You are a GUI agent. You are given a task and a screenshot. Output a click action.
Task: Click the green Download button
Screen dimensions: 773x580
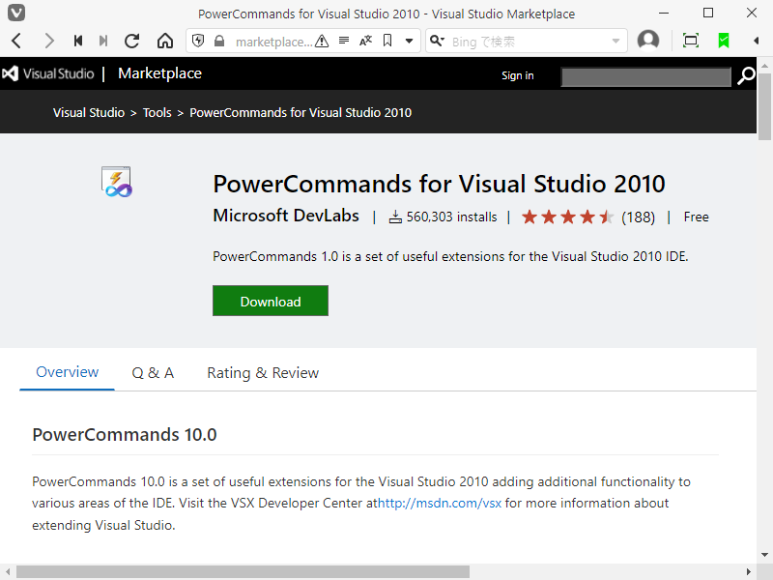pyautogui.click(x=271, y=301)
